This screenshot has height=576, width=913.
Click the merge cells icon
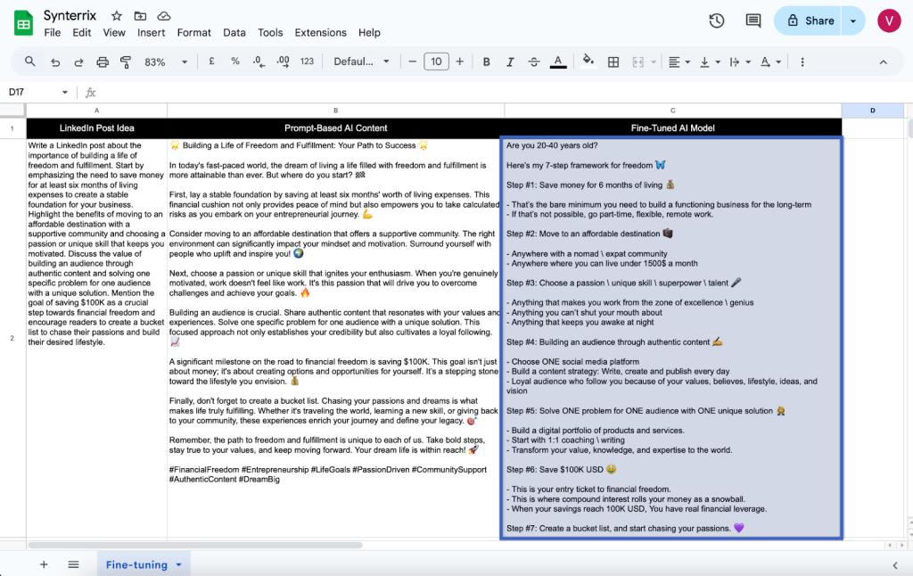coord(638,62)
